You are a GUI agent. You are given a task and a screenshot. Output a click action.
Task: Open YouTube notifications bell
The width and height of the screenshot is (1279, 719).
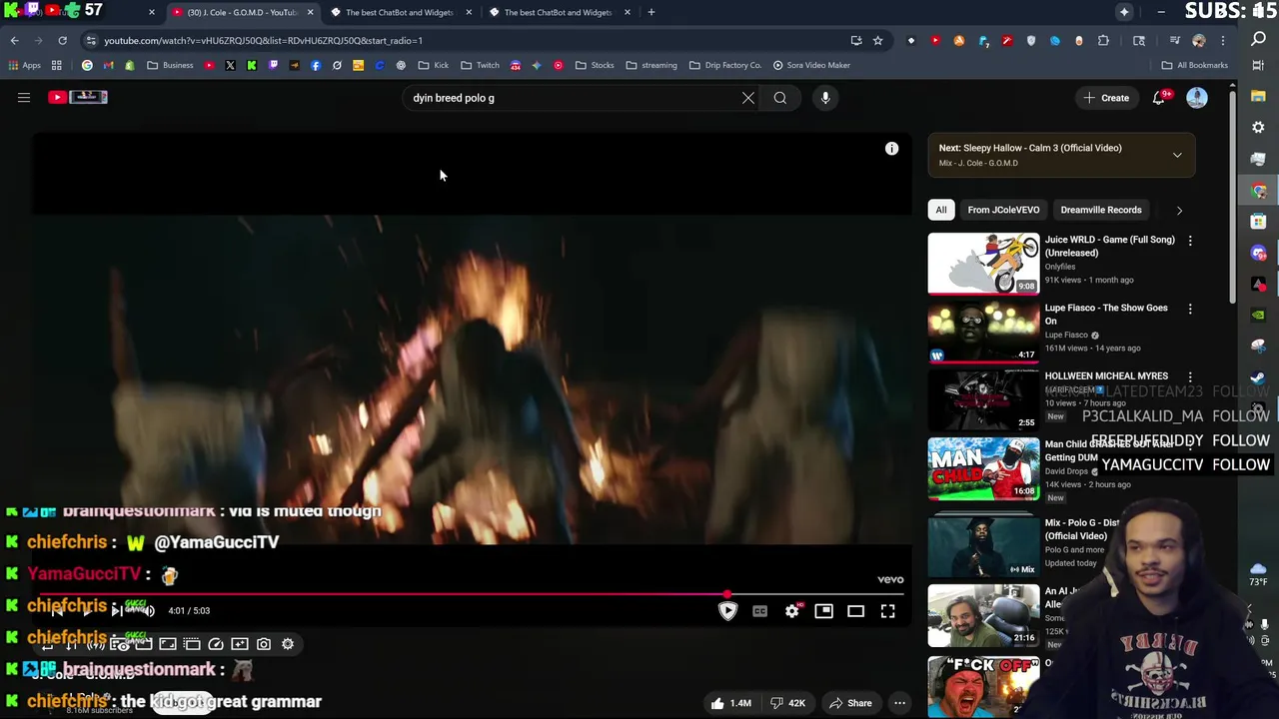[x=1159, y=98]
